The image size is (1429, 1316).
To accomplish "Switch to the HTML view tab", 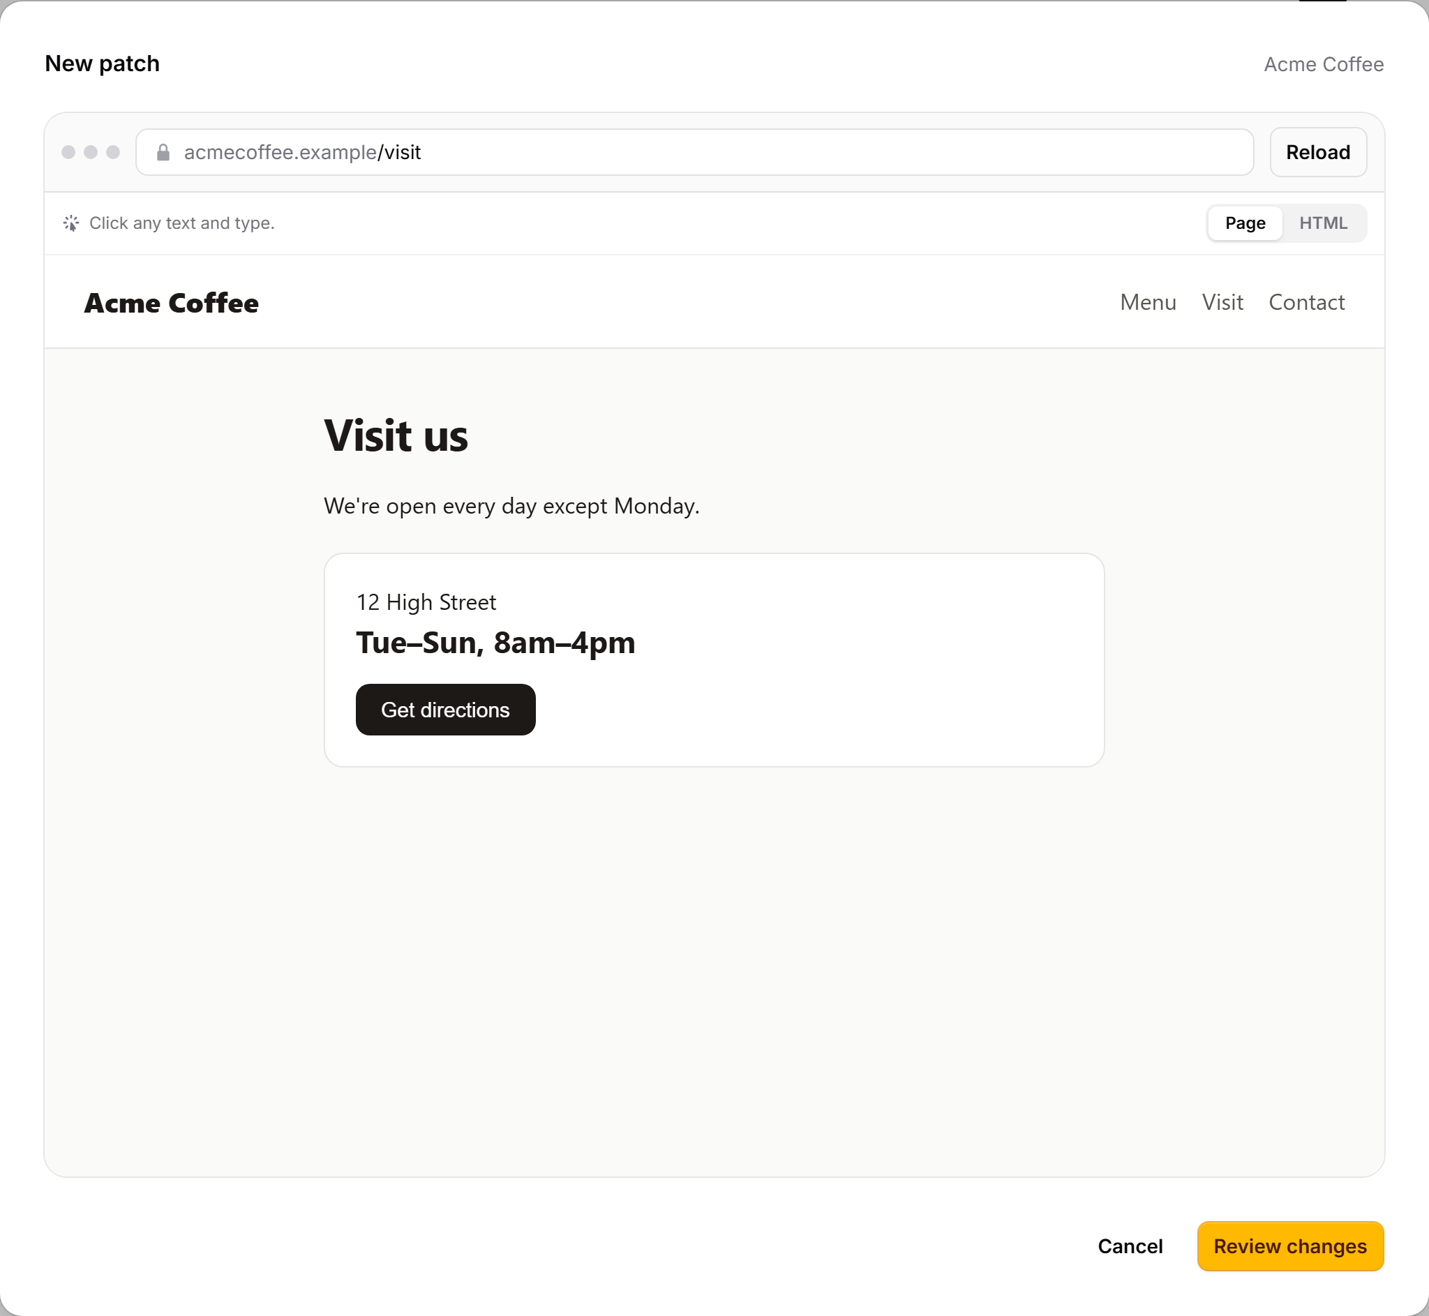I will 1323,223.
